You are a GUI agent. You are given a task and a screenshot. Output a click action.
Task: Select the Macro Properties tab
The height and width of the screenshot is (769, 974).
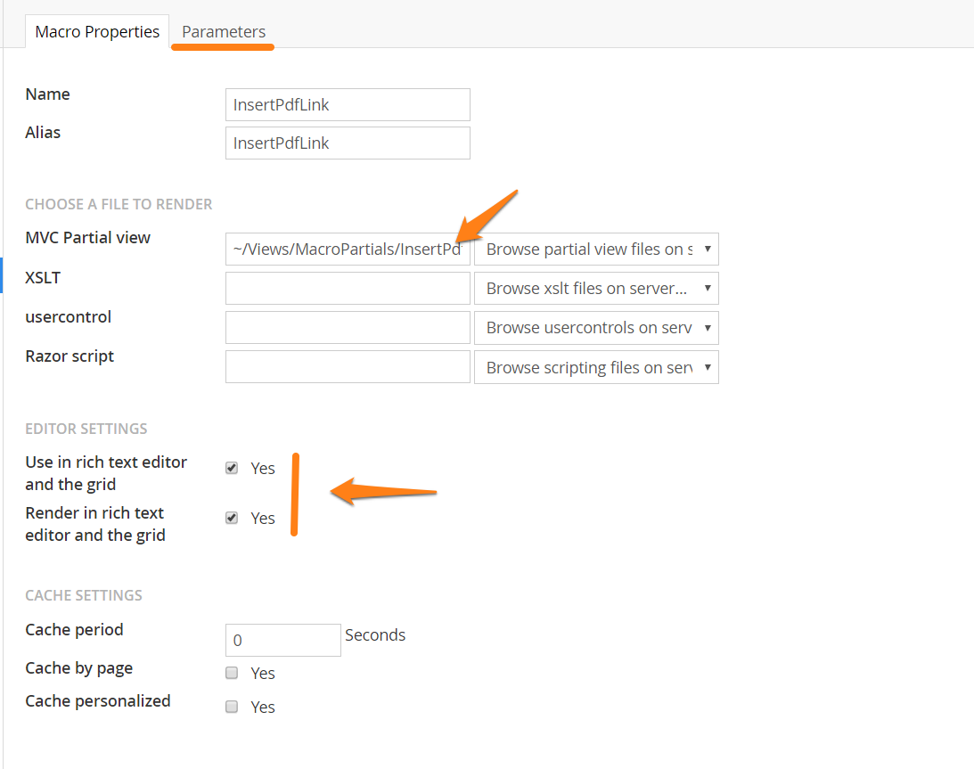[x=97, y=32]
